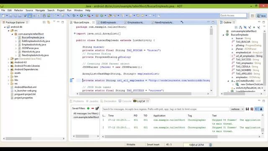Screen dimensions: 268x151
Task: Run garbage collector from heap status
Action: point(210,145)
